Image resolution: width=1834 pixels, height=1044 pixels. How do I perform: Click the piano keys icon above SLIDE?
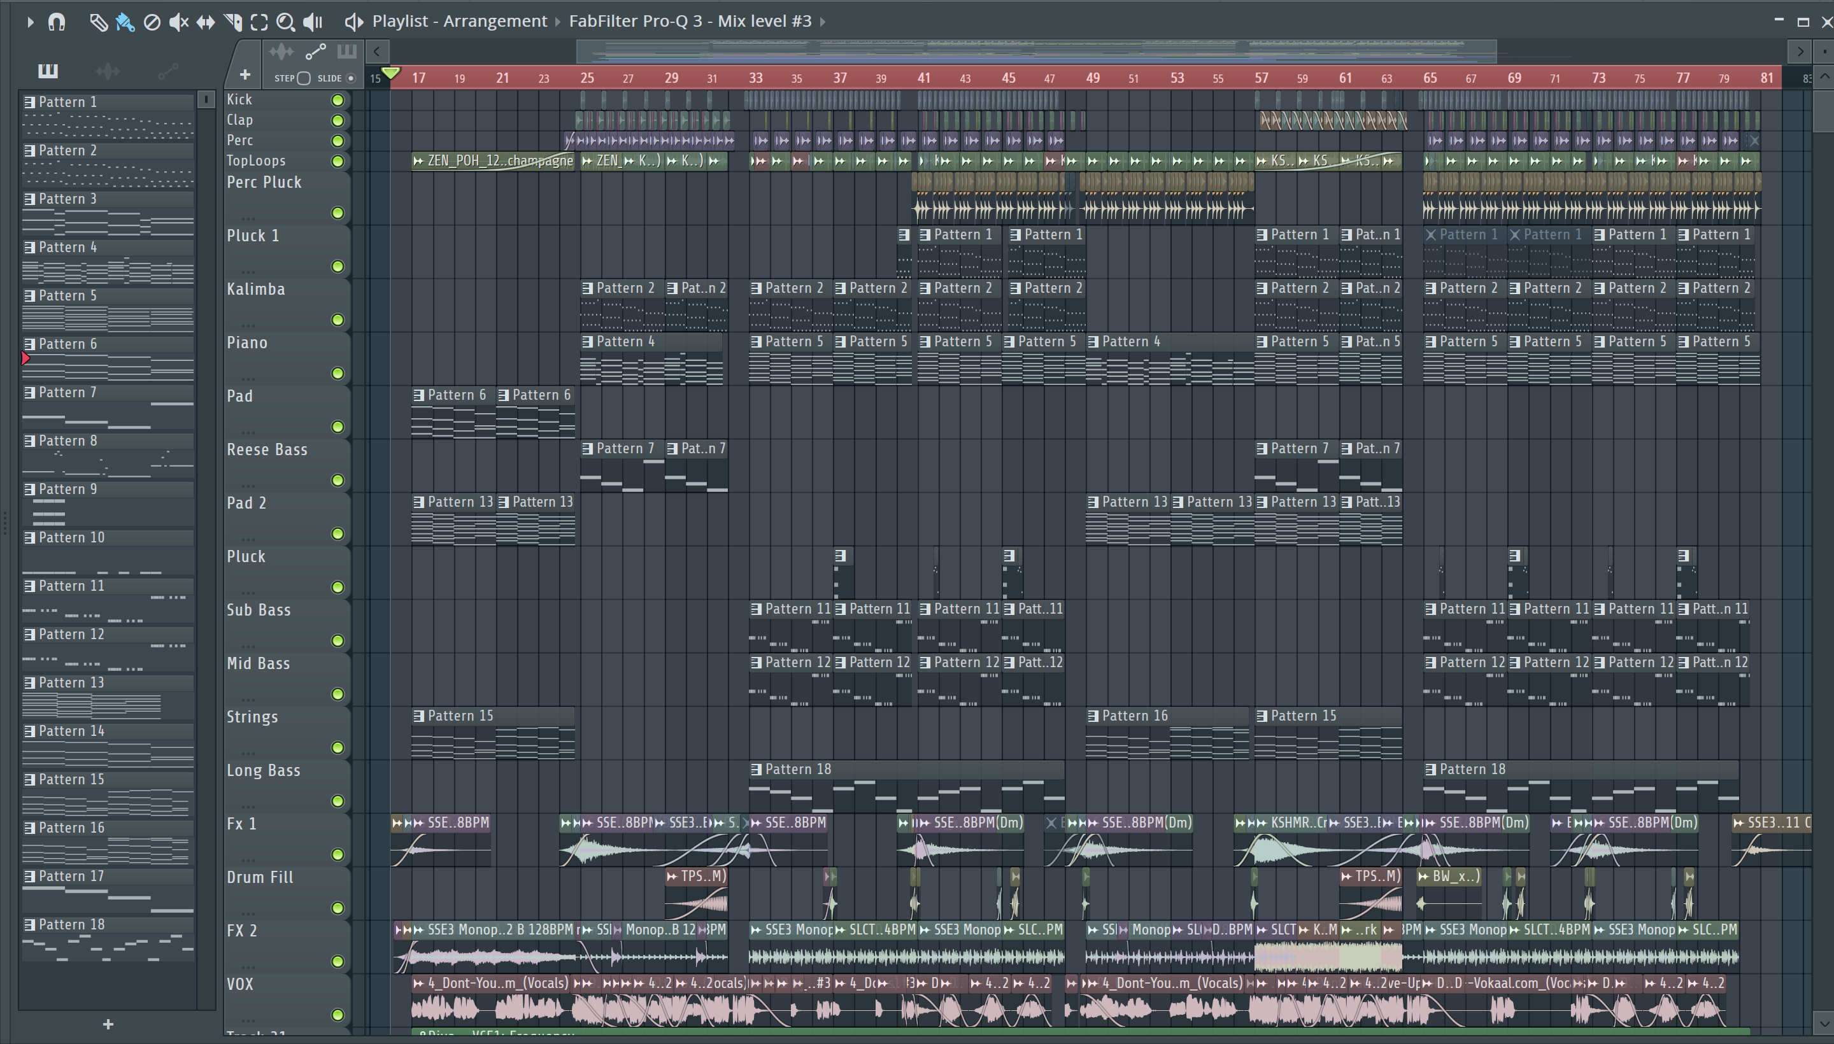click(346, 51)
